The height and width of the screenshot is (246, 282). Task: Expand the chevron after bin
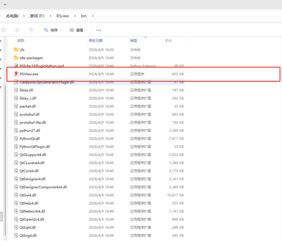(x=93, y=16)
